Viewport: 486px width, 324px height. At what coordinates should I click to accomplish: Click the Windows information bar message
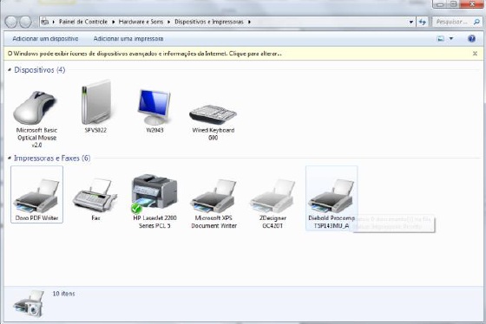(144, 54)
